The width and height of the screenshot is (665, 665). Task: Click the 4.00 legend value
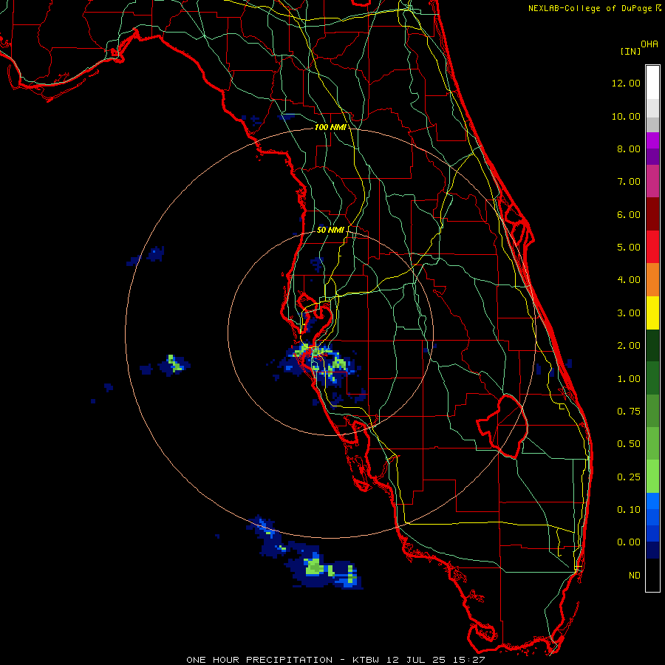pos(629,280)
